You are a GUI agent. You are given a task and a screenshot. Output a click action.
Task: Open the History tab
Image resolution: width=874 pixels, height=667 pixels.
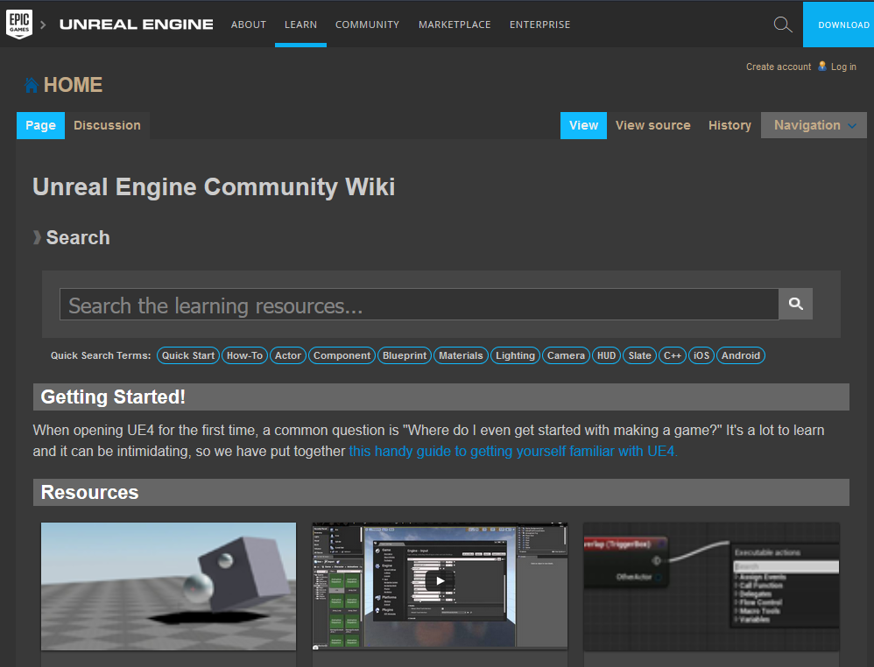(x=730, y=125)
